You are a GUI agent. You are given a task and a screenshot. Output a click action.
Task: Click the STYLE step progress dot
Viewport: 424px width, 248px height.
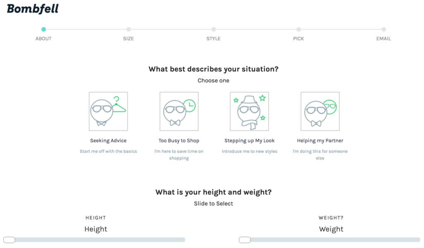click(213, 29)
